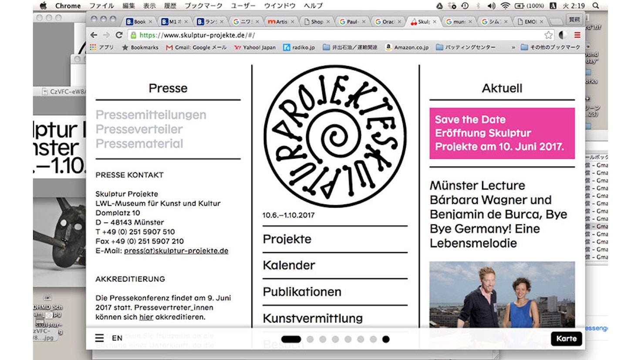Open the バッティングセンター bookmark folder
The height and width of the screenshot is (360, 641).
pyautogui.click(x=465, y=47)
